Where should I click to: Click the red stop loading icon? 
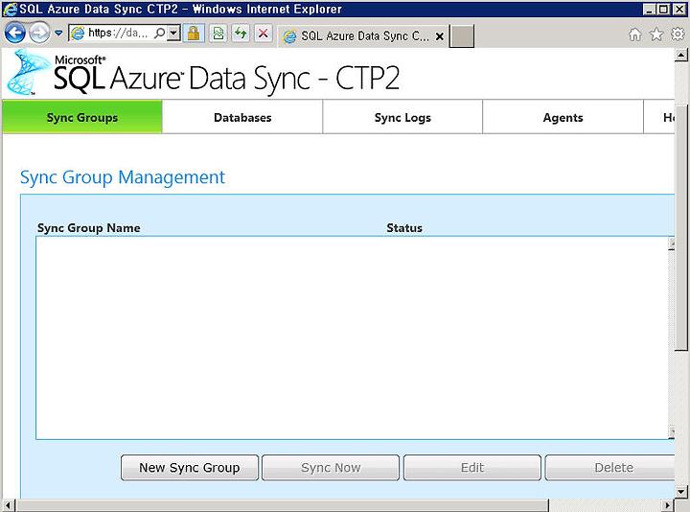tap(264, 34)
